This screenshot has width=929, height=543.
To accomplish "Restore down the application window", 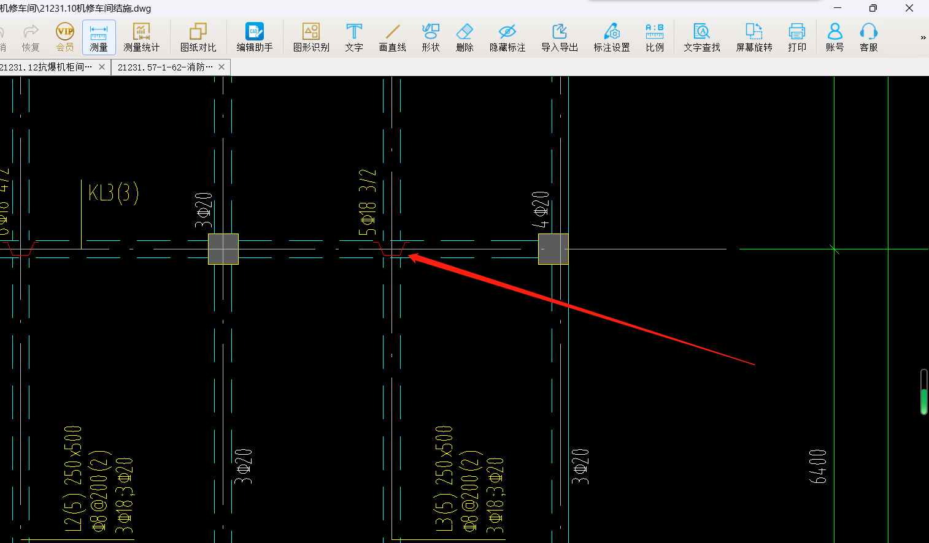I will pyautogui.click(x=873, y=8).
